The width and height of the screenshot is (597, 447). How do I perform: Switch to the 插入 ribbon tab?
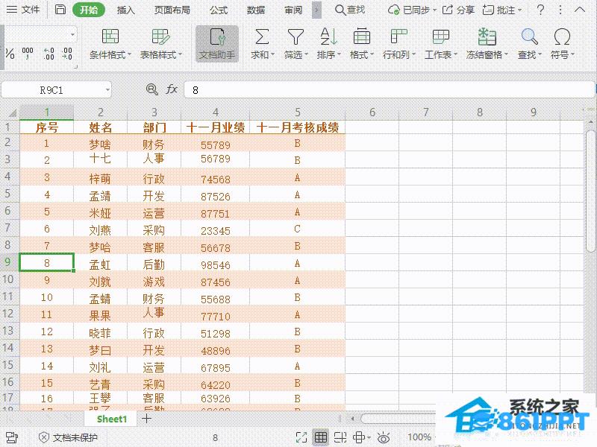point(125,10)
